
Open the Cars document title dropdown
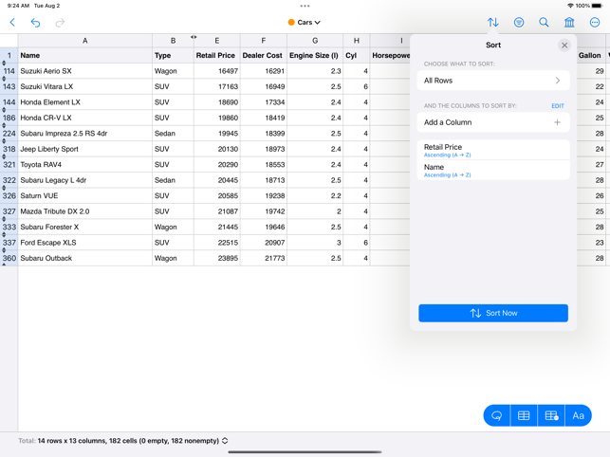pos(305,22)
